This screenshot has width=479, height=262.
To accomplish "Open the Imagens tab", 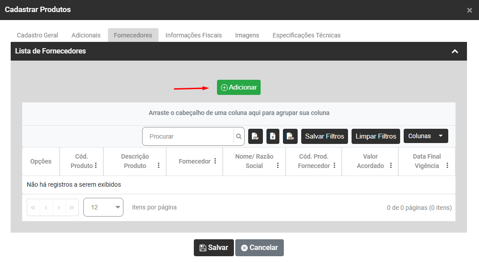I will [247, 35].
